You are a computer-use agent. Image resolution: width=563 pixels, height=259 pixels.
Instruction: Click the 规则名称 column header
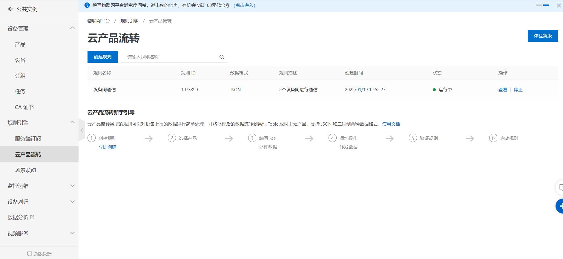point(102,73)
